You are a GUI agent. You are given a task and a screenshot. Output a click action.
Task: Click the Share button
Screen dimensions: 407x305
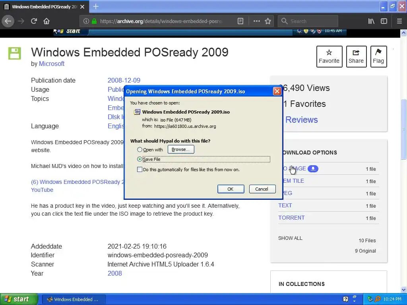356,56
